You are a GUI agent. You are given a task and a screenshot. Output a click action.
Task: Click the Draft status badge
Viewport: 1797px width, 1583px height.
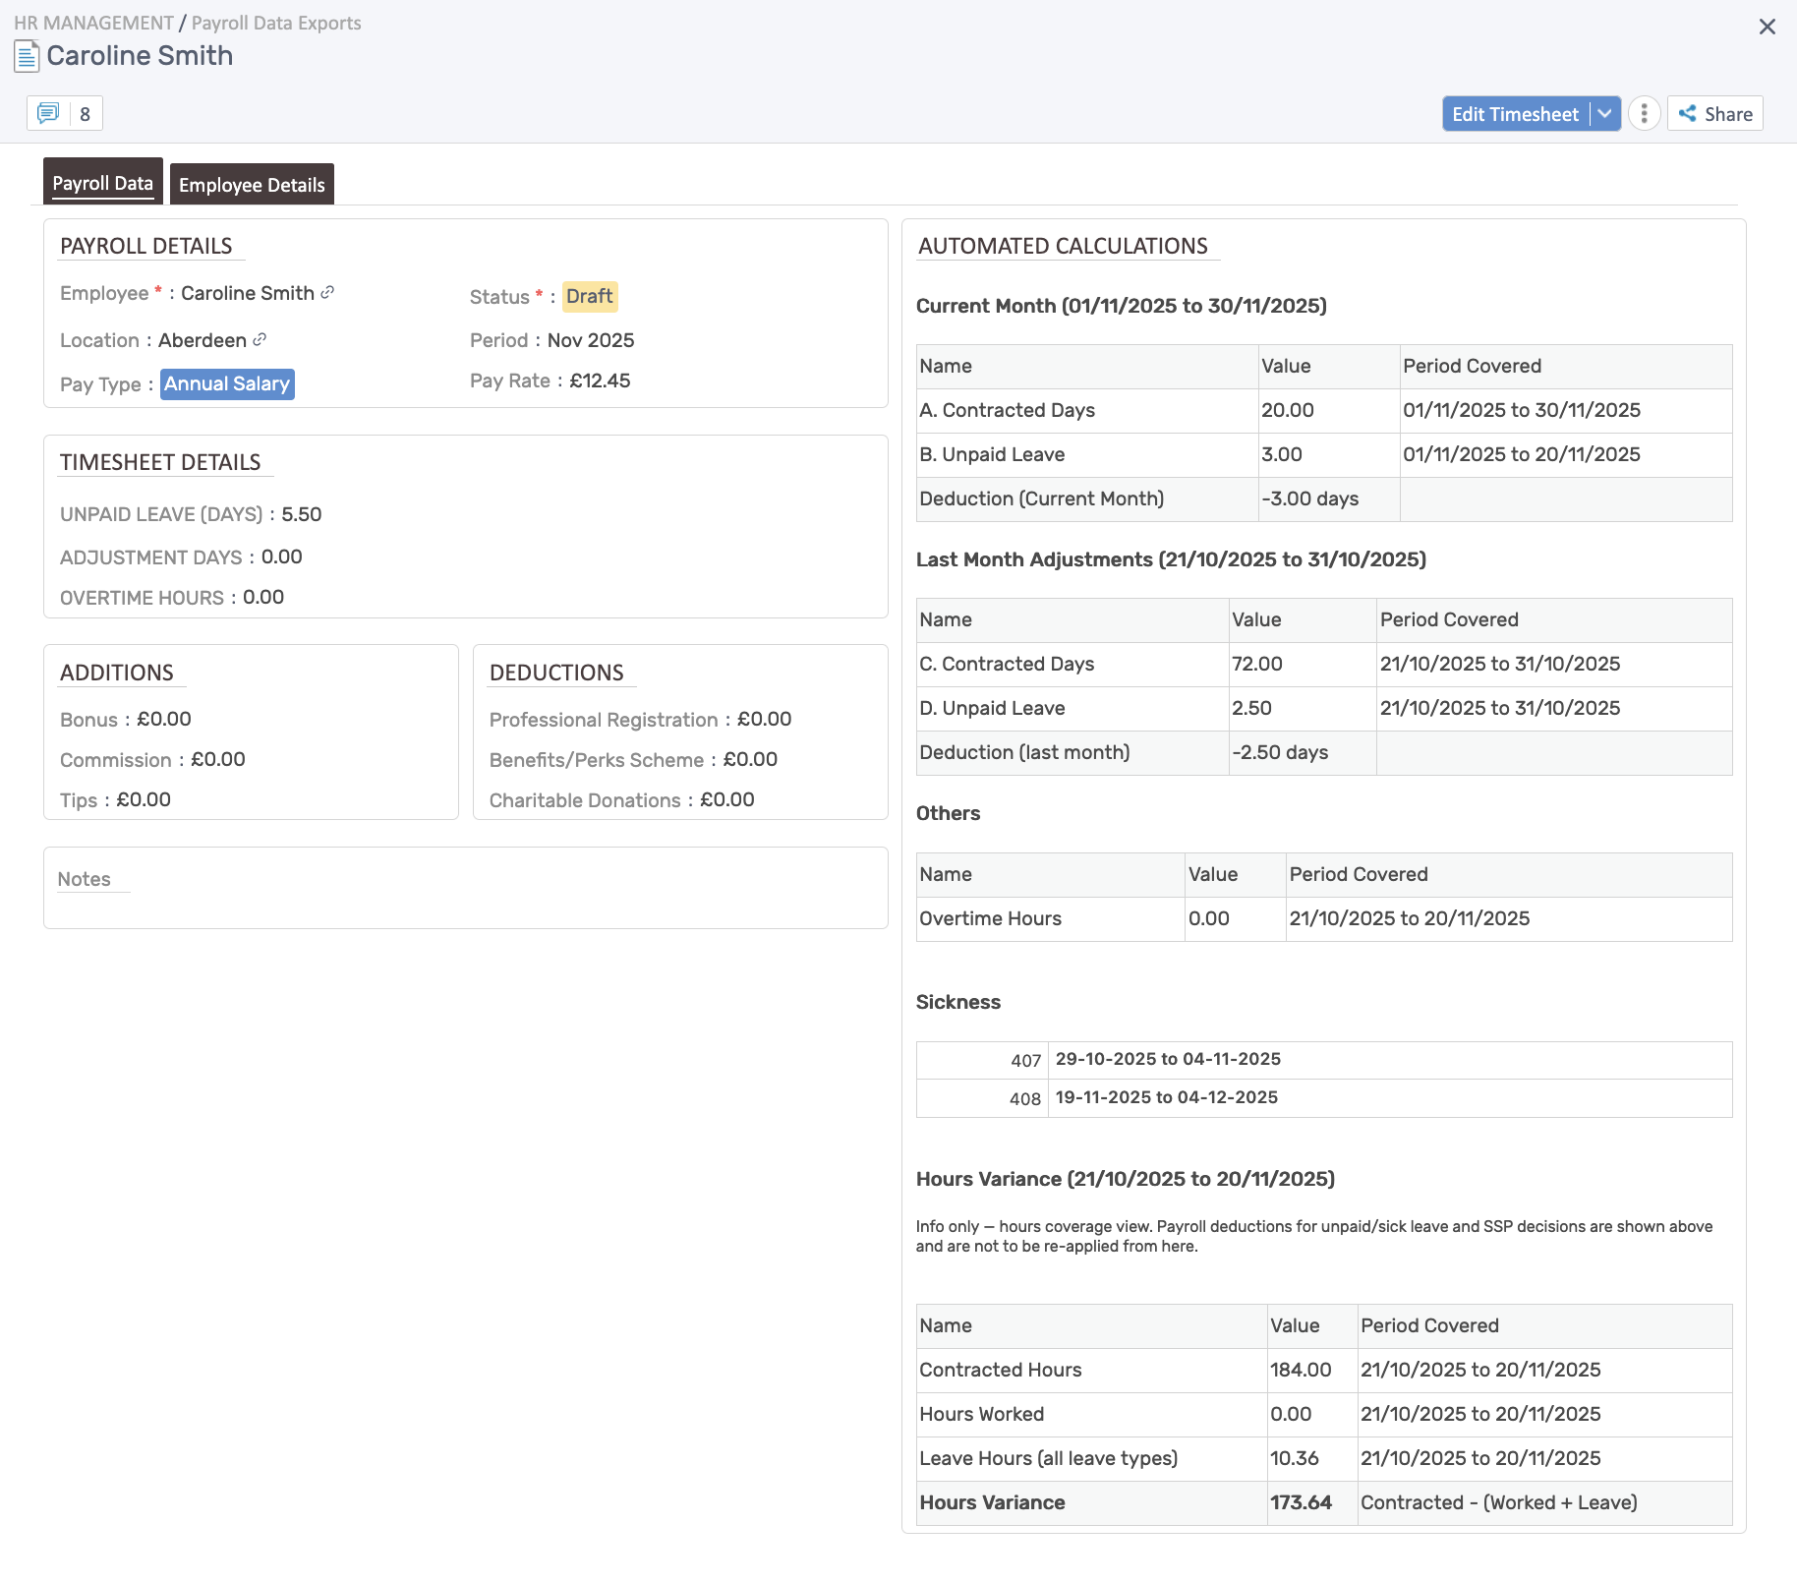click(588, 296)
